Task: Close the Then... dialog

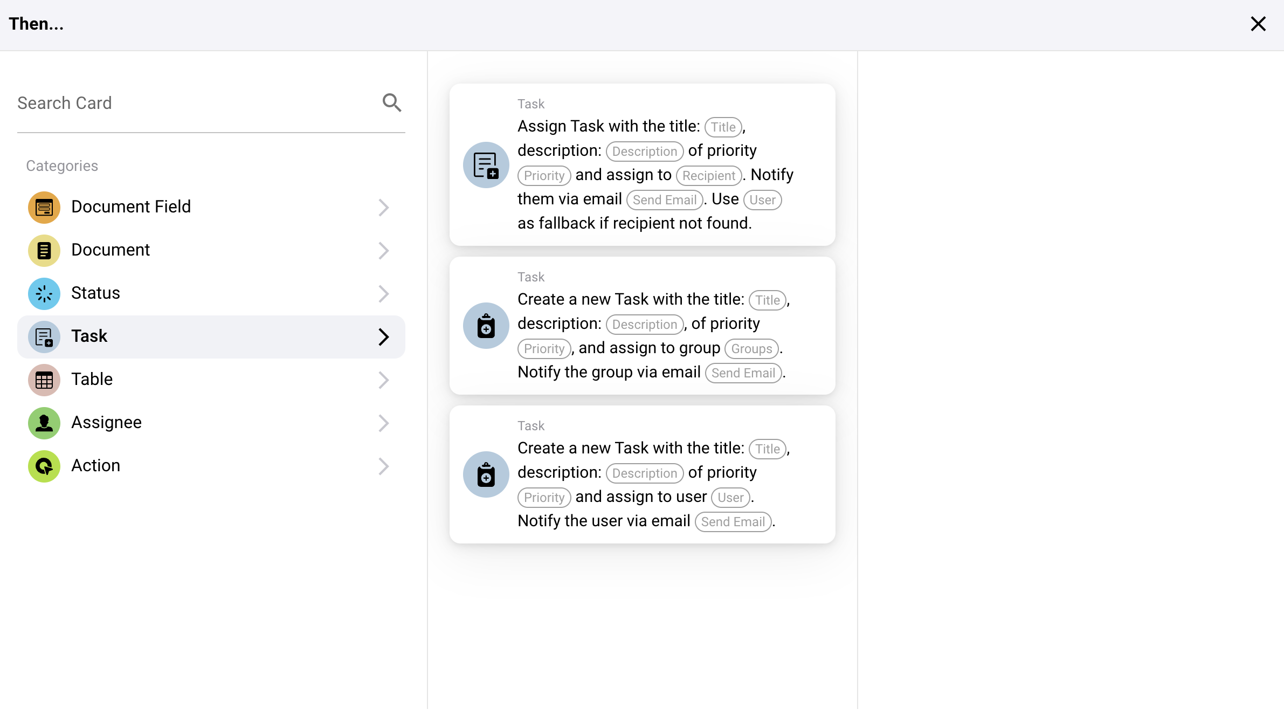Action: point(1258,24)
